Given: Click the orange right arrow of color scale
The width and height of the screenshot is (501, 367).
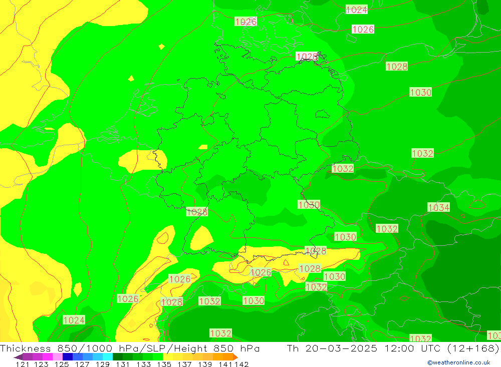Looking at the screenshot, I should (x=235, y=357).
